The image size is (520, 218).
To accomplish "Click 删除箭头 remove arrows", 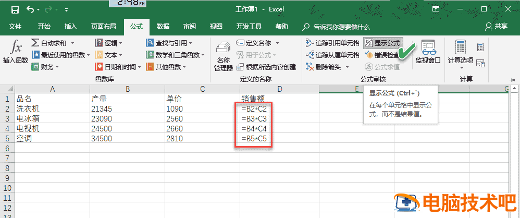I will click(324, 67).
